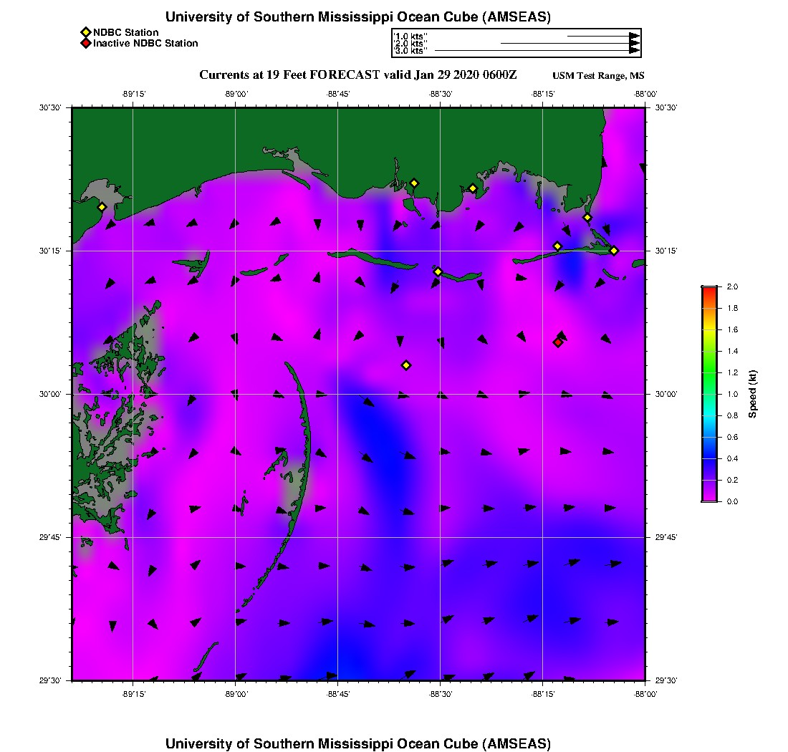This screenshot has height=752, width=788.
Task: Click the magenta bottom of the speed colorbar
Action: click(x=710, y=498)
